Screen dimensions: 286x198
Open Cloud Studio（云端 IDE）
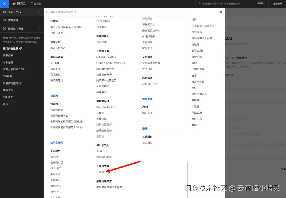111,63
